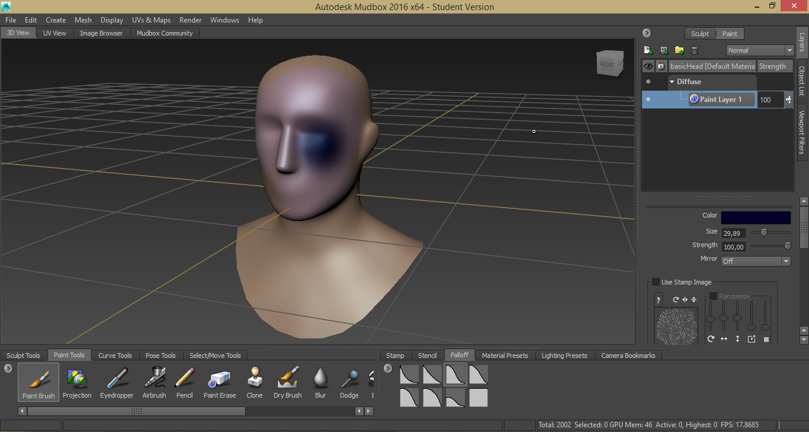809x432 pixels.
Task: Select the Projection tool
Action: point(77,382)
